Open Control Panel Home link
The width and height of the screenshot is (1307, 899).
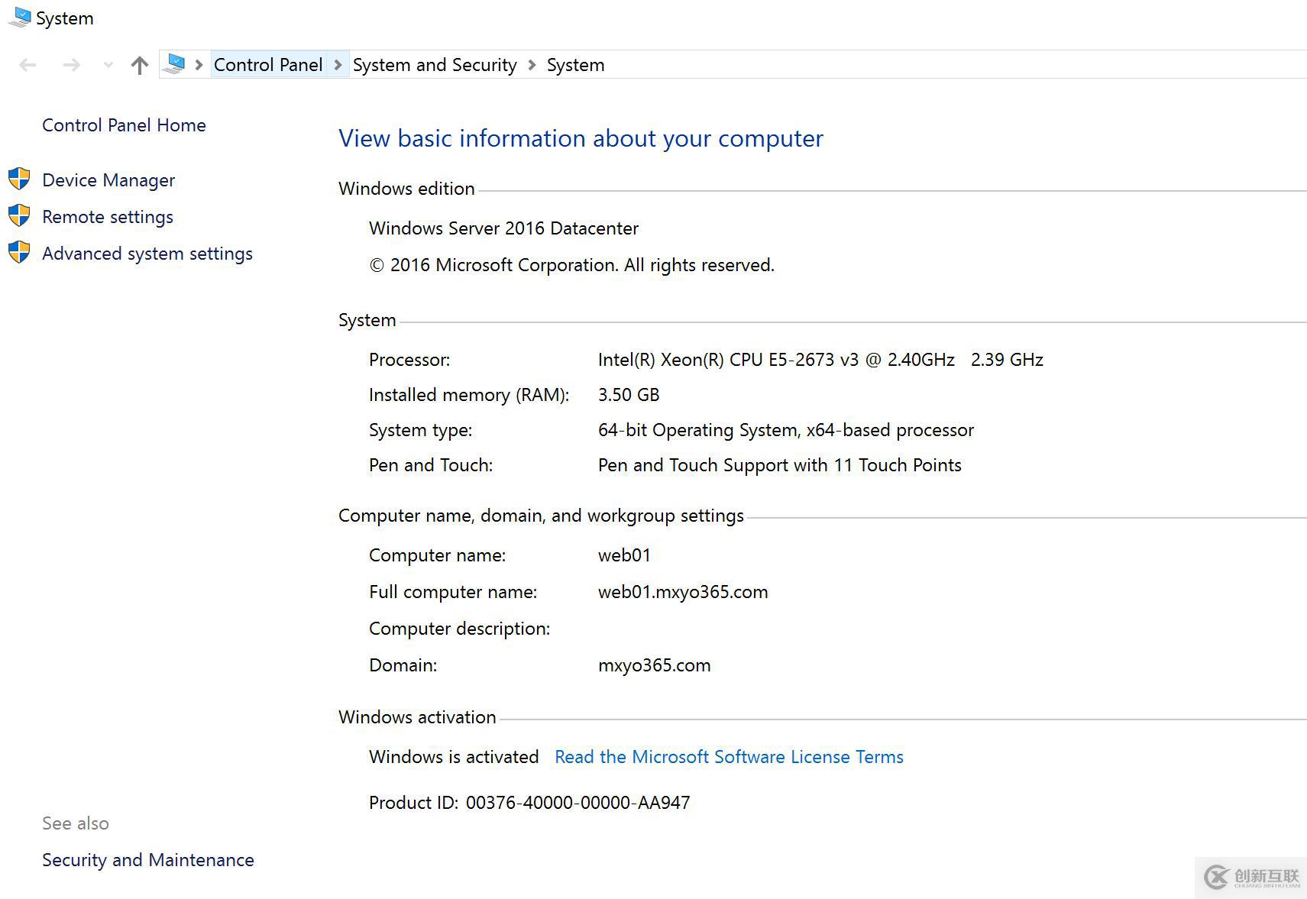tap(124, 125)
